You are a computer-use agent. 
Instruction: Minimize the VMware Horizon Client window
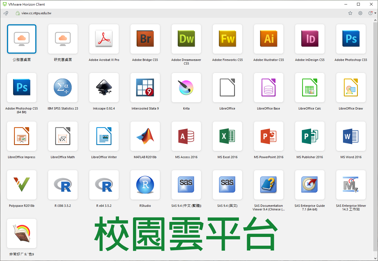[x=346, y=4]
